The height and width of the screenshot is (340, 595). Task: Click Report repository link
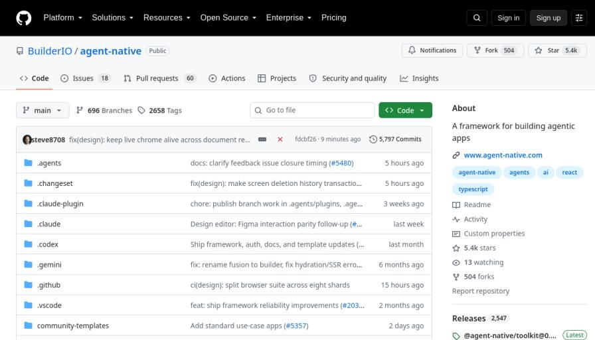coord(480,291)
